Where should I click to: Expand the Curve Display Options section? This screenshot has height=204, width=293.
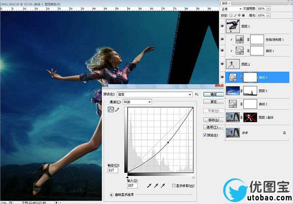tap(111, 195)
